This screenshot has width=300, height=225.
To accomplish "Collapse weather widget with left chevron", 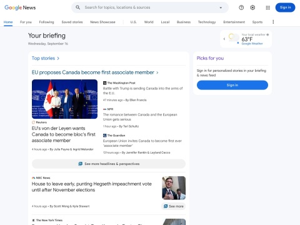I will 224,39.
